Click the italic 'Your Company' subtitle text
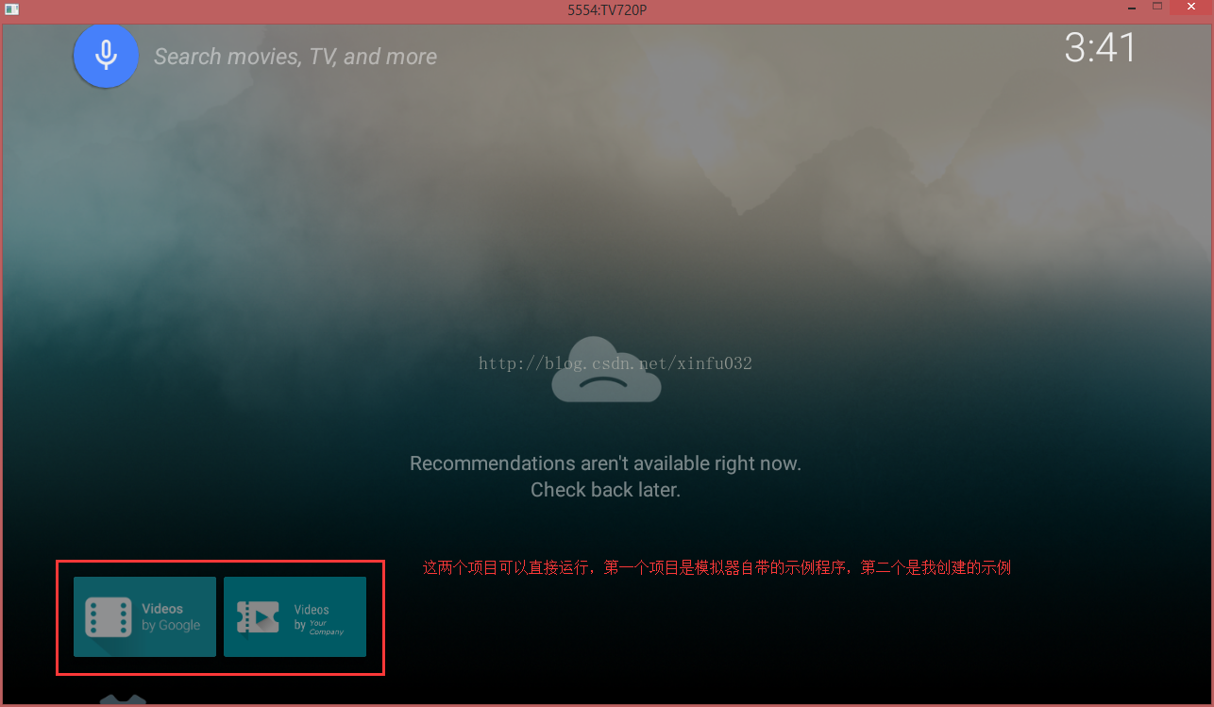Image resolution: width=1214 pixels, height=707 pixels. 326,628
